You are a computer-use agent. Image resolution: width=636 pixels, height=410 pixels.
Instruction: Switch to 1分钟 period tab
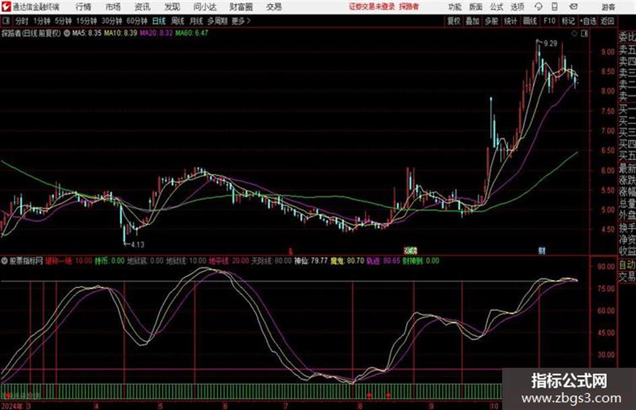42,21
